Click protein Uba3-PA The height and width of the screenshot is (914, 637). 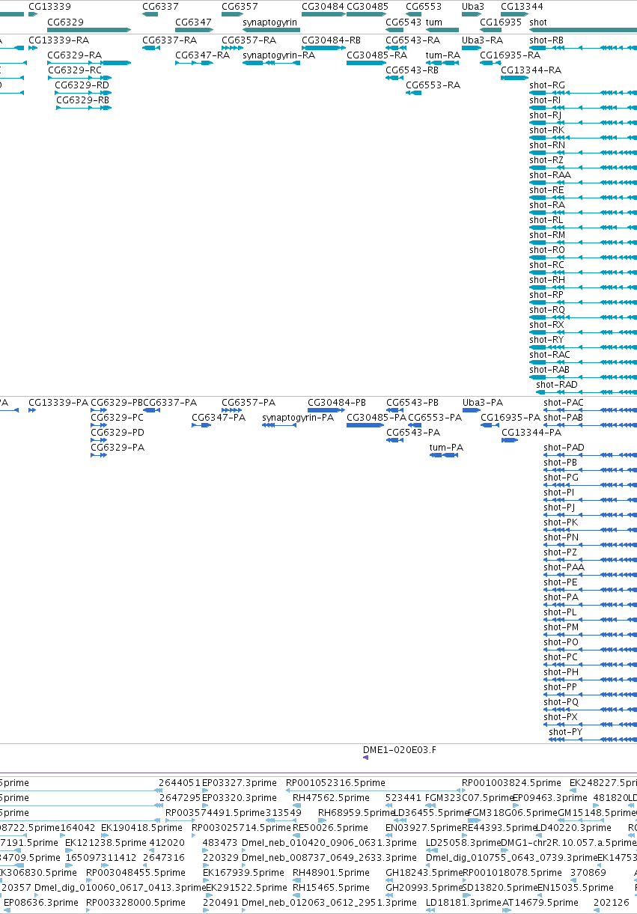coord(483,402)
